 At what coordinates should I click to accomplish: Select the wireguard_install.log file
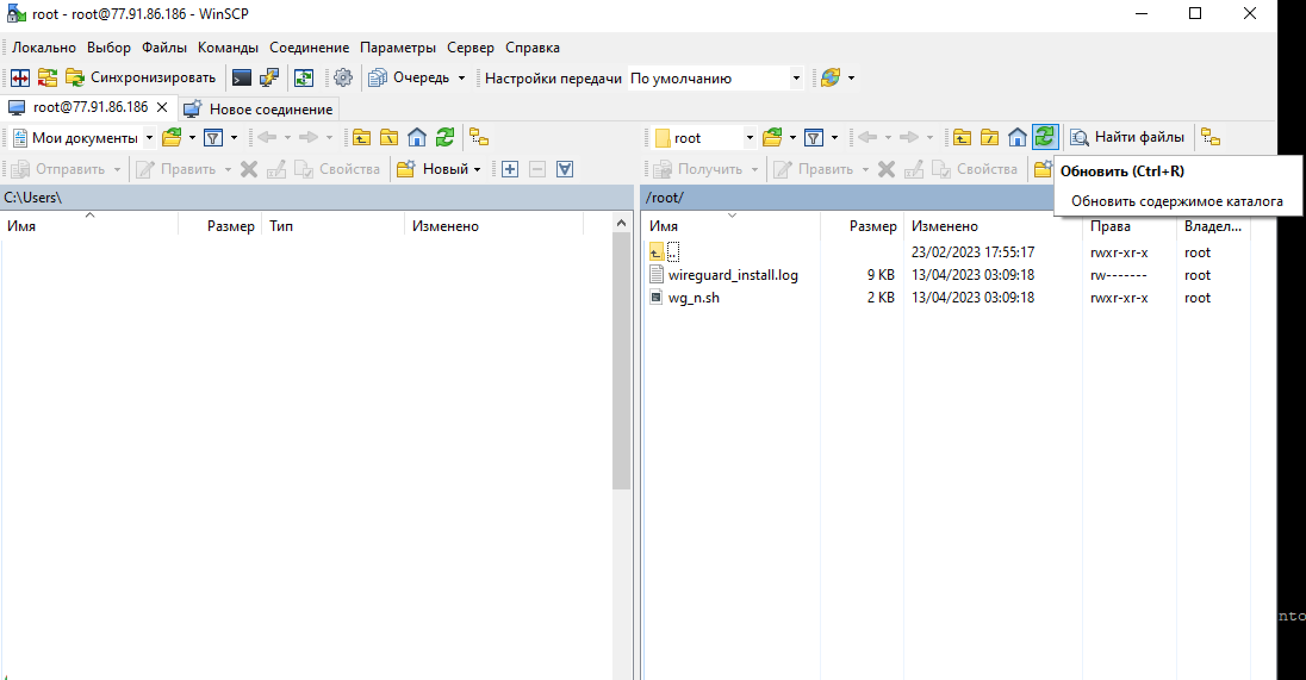(x=732, y=275)
